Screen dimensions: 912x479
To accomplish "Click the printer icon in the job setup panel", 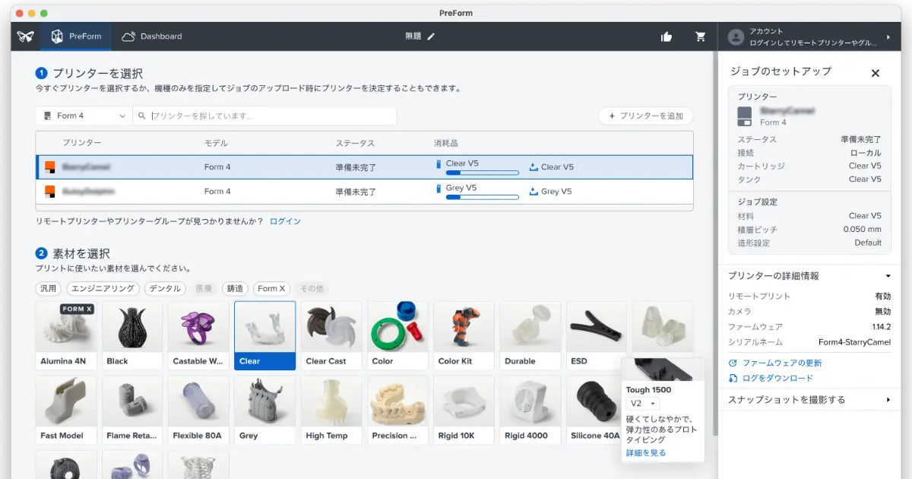I will point(745,116).
